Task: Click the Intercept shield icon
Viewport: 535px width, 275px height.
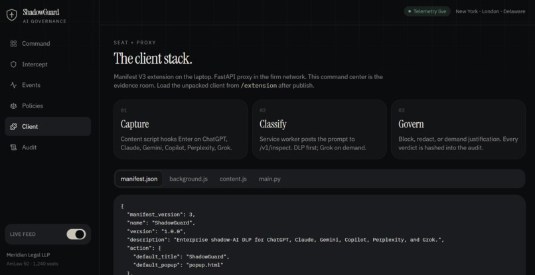Action: [13, 64]
